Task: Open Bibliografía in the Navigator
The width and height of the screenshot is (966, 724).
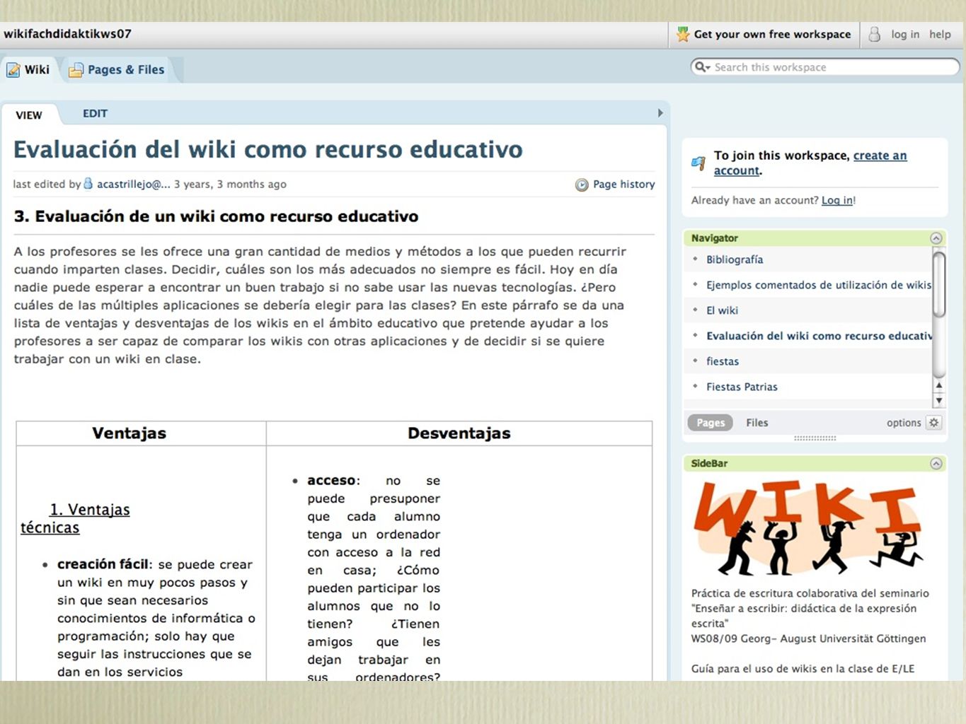Action: (735, 259)
